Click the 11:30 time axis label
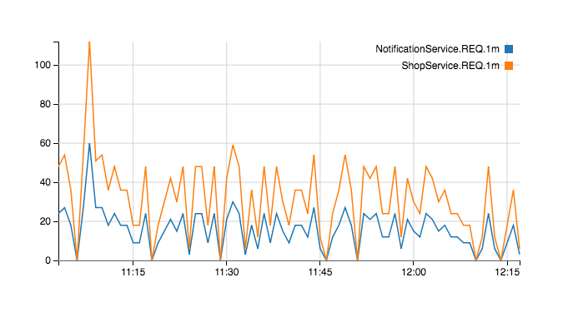This screenshot has height=327, width=578. (x=226, y=272)
